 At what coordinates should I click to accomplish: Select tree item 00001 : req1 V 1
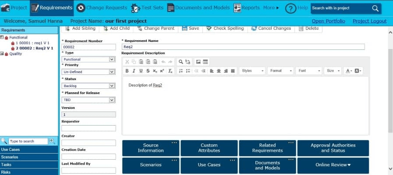32,43
